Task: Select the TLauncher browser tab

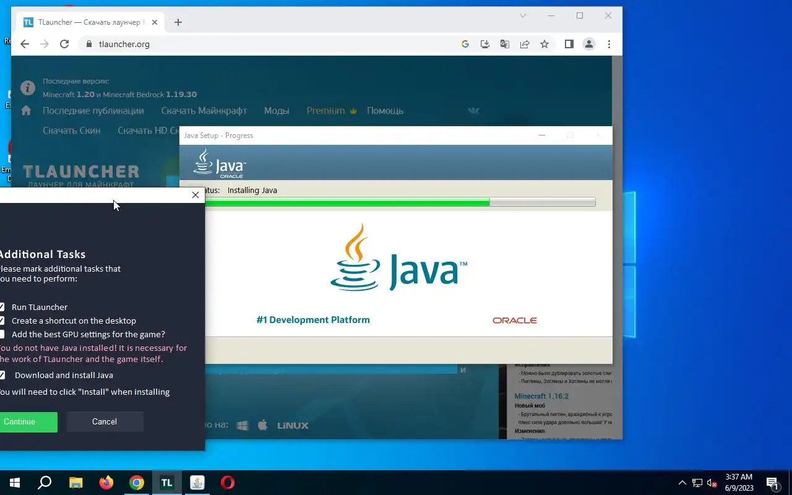Action: [91, 22]
